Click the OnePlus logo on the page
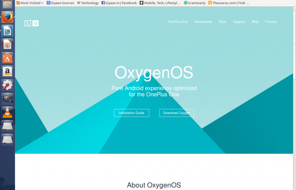This screenshot has width=296, height=190. coord(31,23)
